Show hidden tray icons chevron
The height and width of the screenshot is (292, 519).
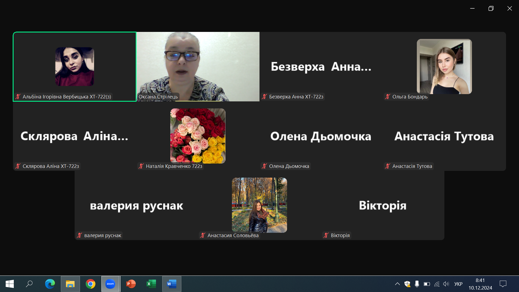pyautogui.click(x=397, y=284)
